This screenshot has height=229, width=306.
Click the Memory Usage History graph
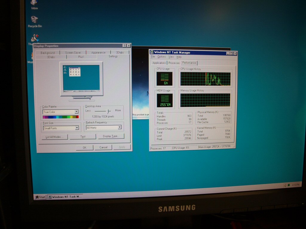(205, 100)
